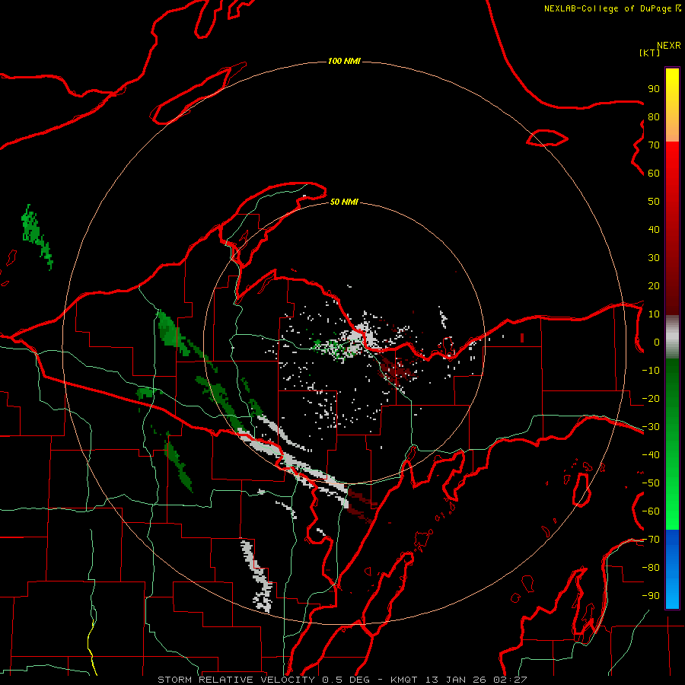Select the NEXR label above the scale
Viewport: 685px width, 685px height.
point(669,46)
